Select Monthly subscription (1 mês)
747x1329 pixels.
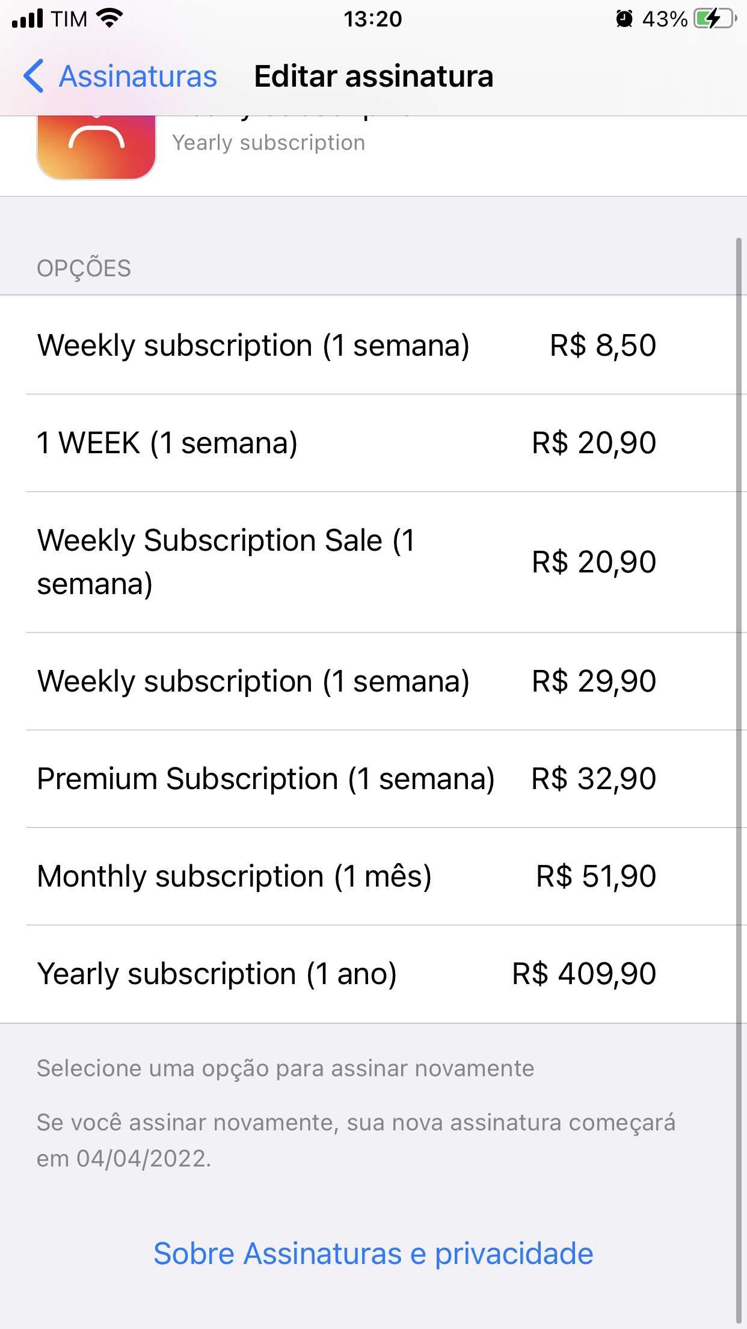coord(346,876)
